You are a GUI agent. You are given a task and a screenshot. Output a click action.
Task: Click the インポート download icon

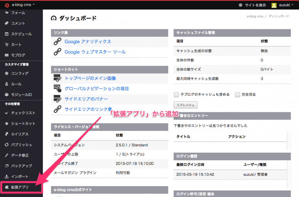pyautogui.click(x=7, y=177)
